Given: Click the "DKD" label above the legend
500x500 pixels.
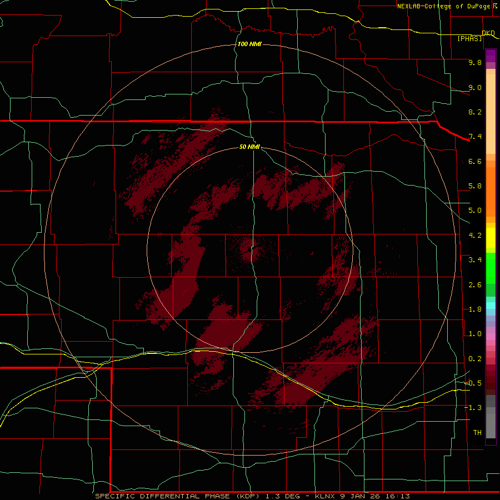Looking at the screenshot, I should click(x=488, y=33).
